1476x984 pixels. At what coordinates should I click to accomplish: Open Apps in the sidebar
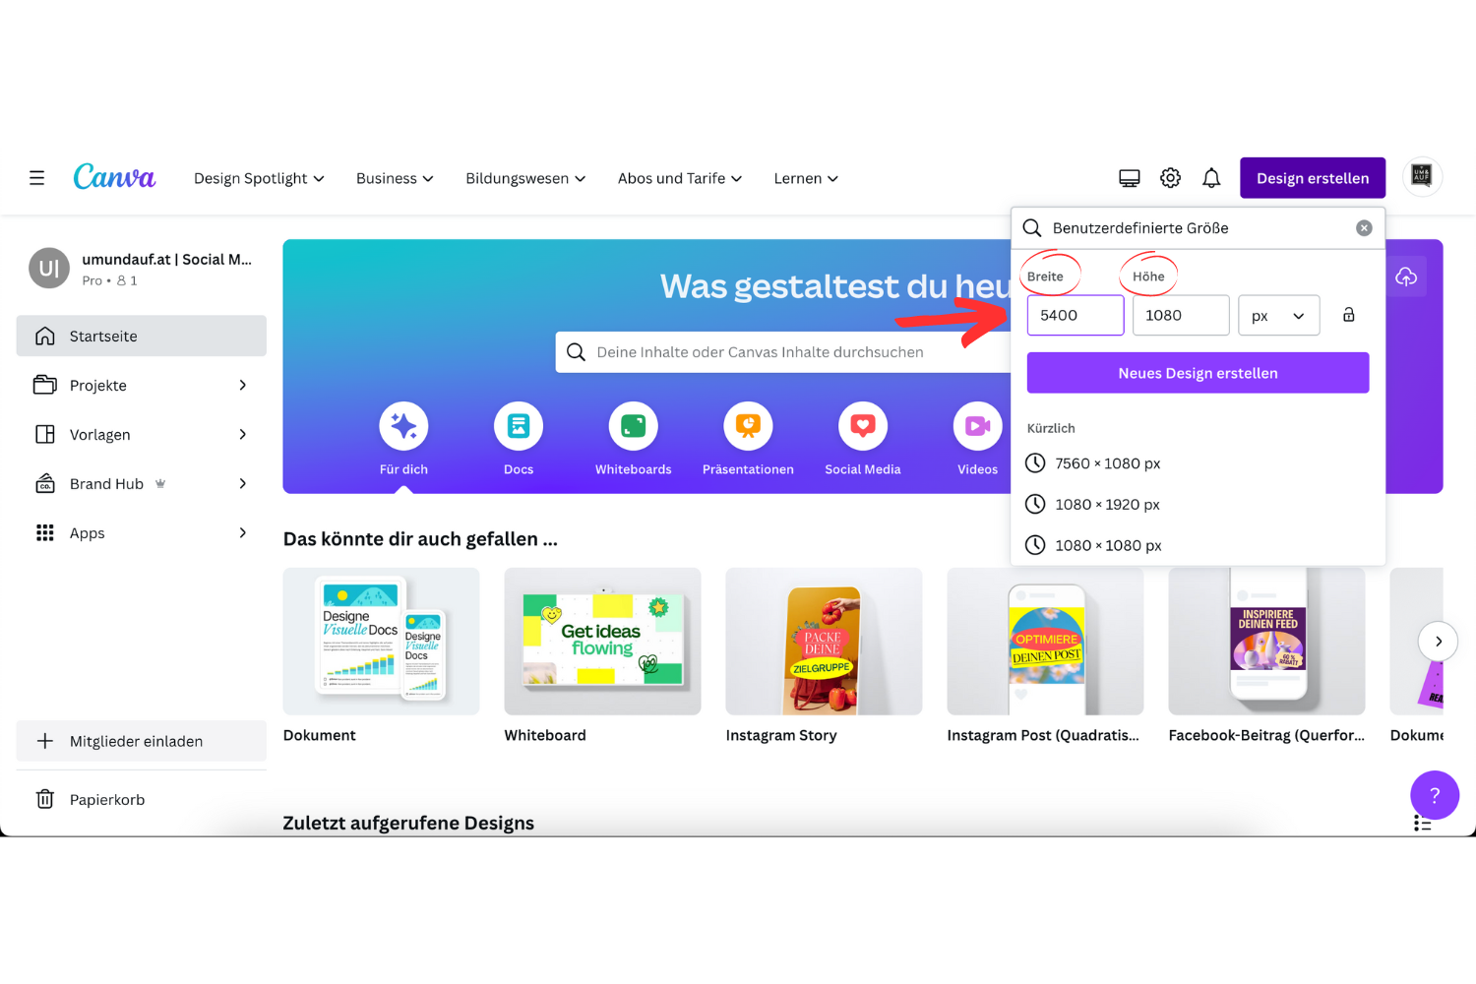tap(142, 532)
